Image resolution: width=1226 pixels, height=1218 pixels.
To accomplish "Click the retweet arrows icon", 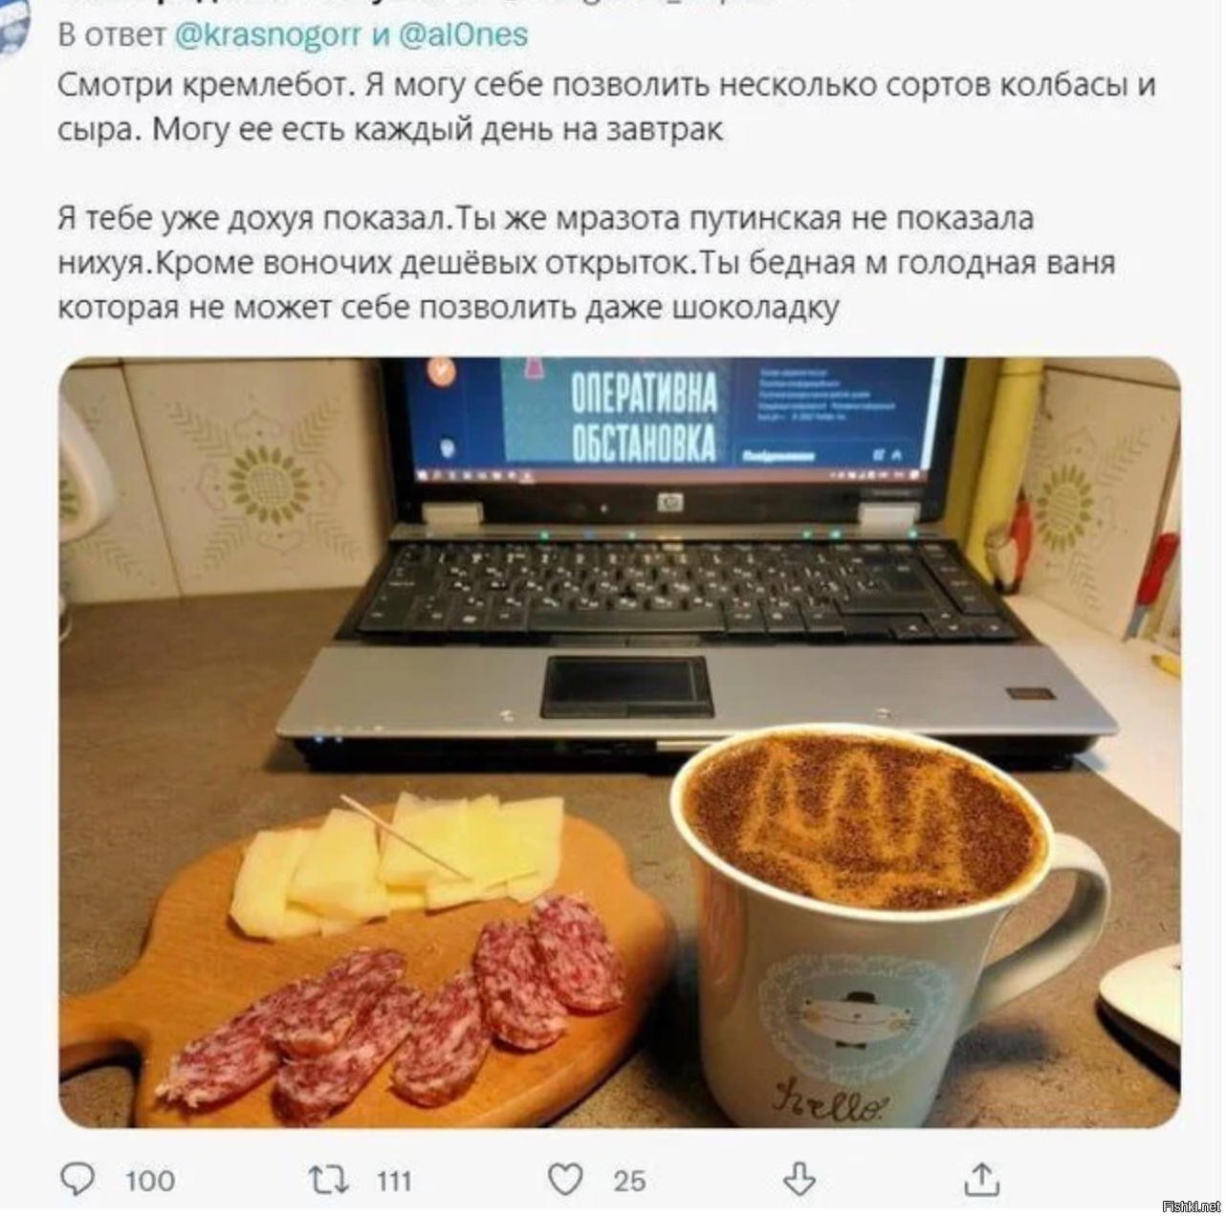I will coord(328,1180).
